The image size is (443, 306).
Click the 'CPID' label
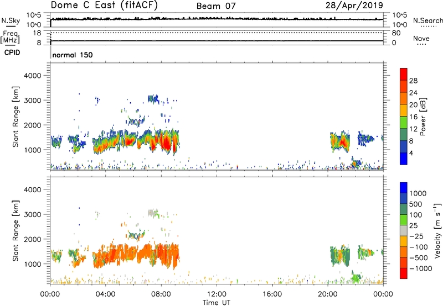tap(12, 52)
